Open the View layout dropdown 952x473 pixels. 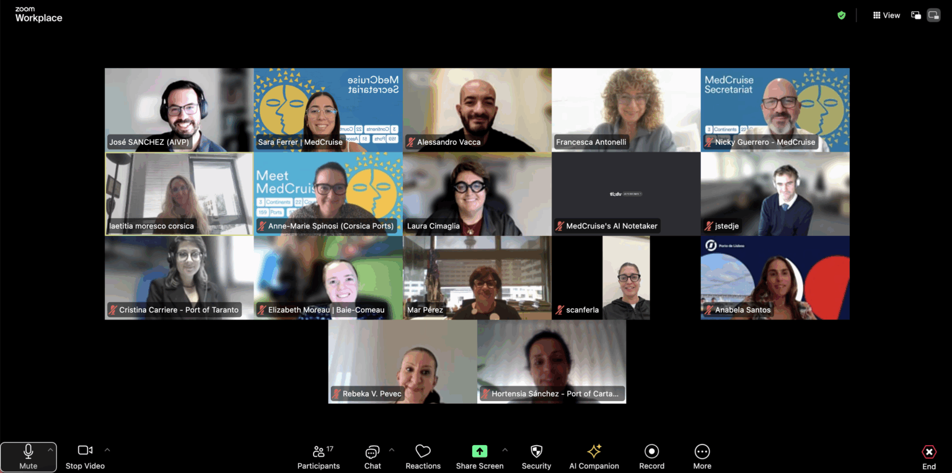pyautogui.click(x=886, y=15)
